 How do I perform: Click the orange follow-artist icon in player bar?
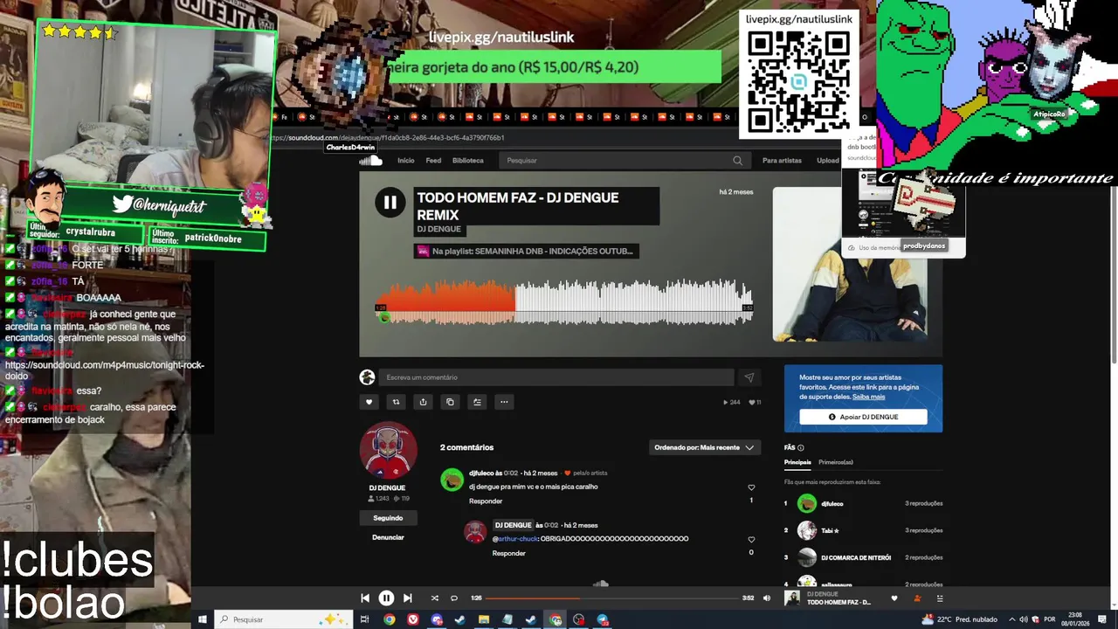click(x=917, y=598)
